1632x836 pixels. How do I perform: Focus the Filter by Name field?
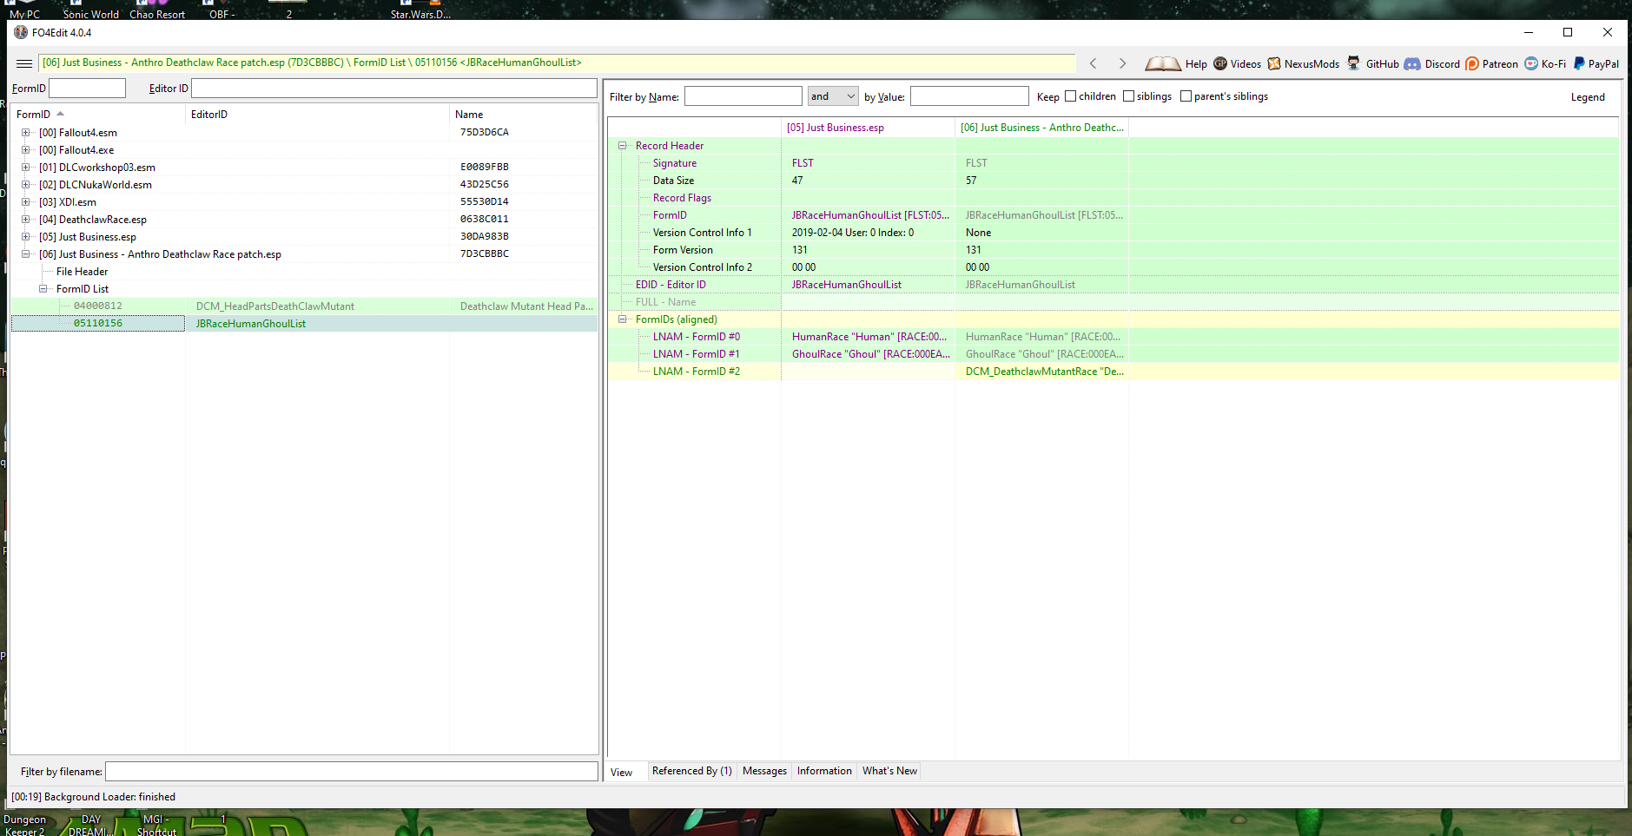(743, 96)
